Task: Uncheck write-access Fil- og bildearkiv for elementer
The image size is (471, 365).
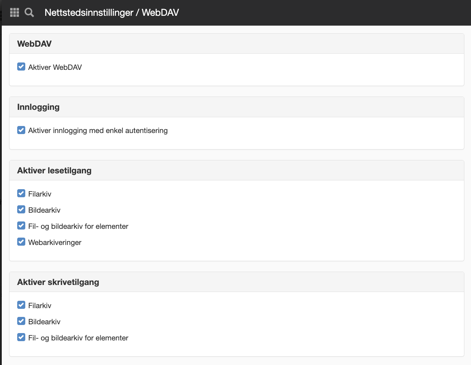Action: point(21,337)
